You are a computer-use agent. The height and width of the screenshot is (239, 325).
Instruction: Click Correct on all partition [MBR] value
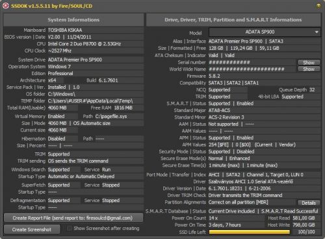point(238,202)
